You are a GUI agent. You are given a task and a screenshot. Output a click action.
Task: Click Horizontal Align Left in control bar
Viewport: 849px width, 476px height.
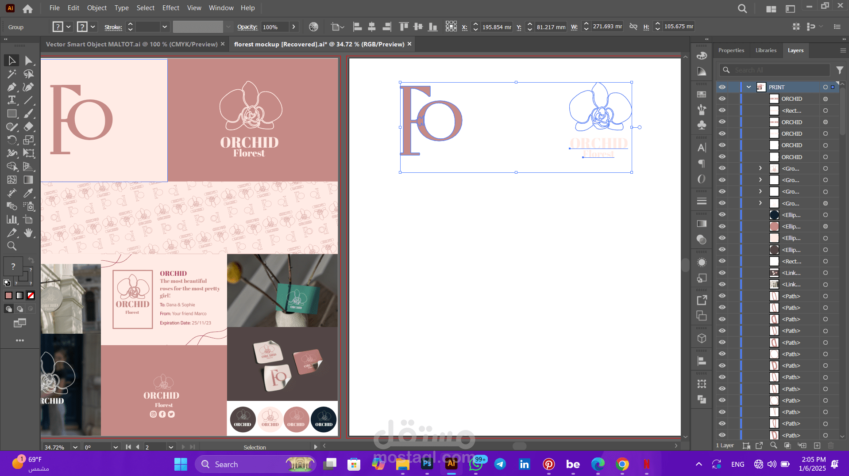(357, 27)
